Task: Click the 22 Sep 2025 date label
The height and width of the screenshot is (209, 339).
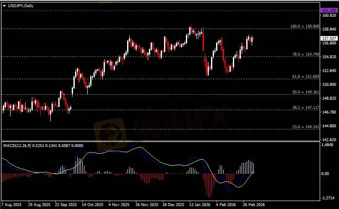Action: pos(66,204)
